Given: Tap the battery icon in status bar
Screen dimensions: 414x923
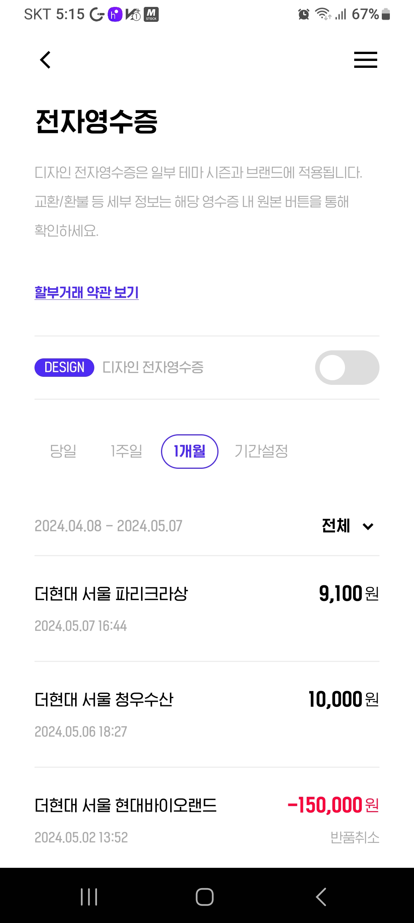Looking at the screenshot, I should 386,15.
